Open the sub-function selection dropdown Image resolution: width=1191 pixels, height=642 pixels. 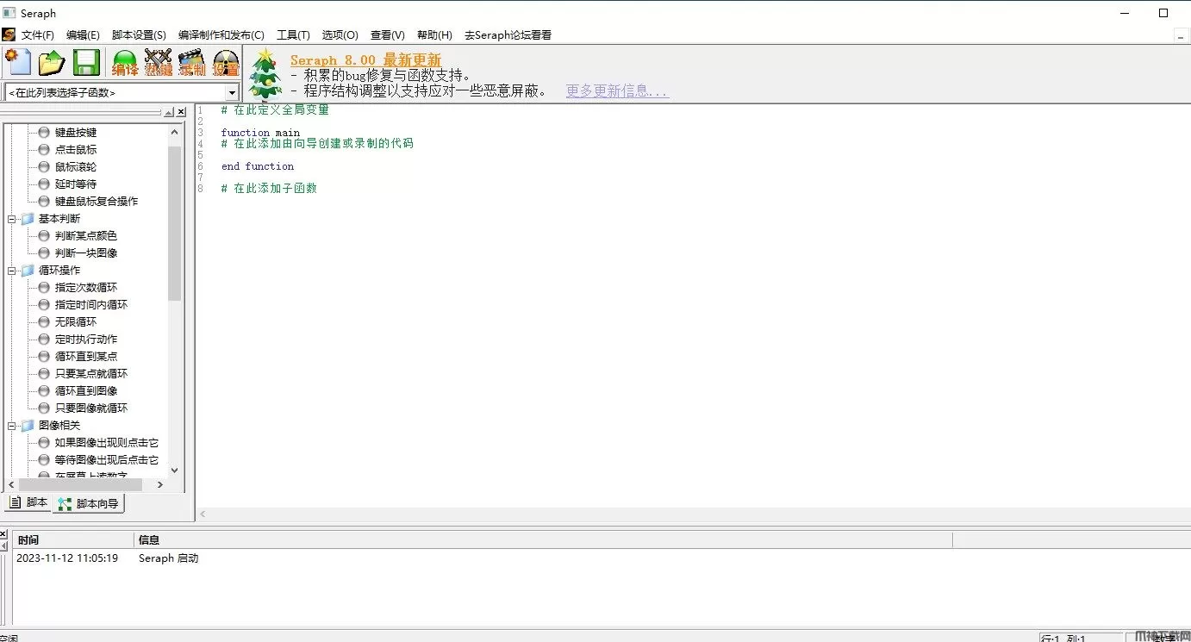click(x=232, y=92)
